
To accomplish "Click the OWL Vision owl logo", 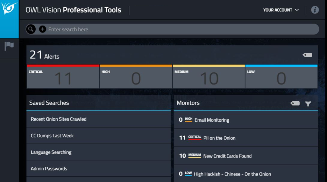I will coord(9,9).
